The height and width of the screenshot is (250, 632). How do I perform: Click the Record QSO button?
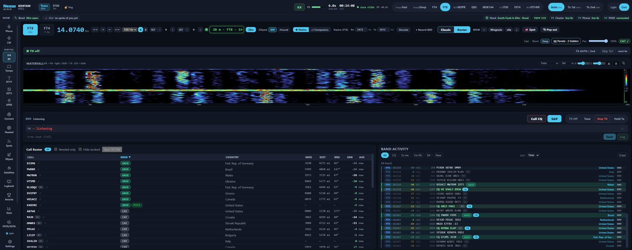click(x=425, y=30)
